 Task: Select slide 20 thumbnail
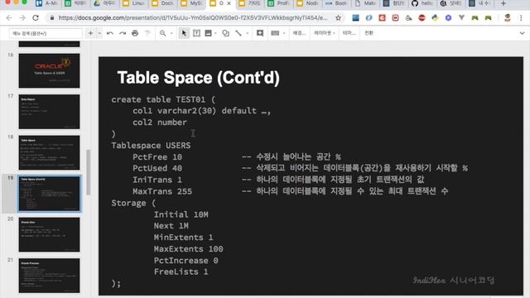[50, 235]
